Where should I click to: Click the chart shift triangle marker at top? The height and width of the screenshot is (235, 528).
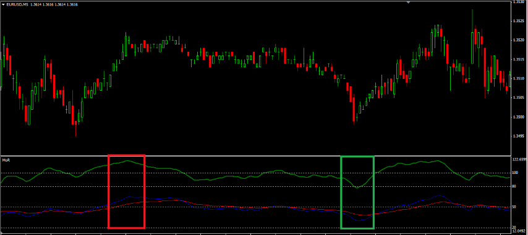[409, 2]
